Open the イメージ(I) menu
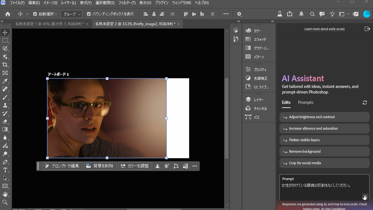This screenshot has height=210, width=373. click(50, 3)
